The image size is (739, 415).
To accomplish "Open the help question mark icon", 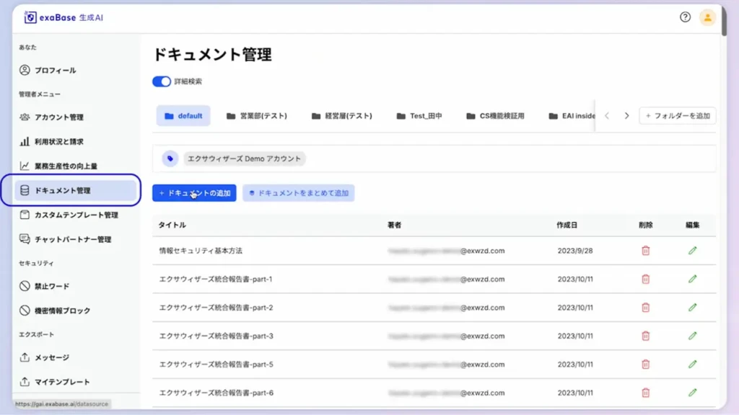I will [686, 17].
